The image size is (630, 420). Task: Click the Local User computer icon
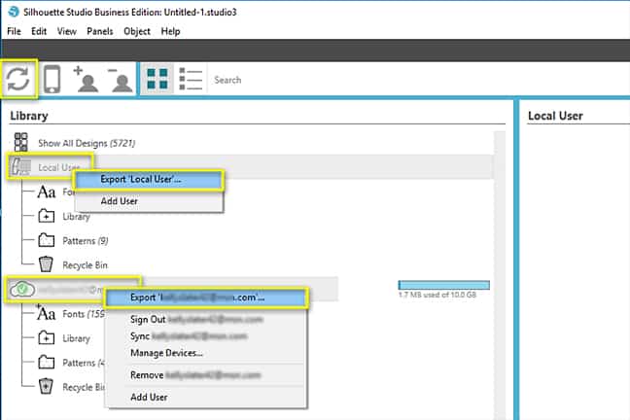click(20, 167)
